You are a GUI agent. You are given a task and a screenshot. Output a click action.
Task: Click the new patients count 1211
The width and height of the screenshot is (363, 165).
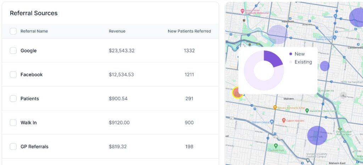click(x=189, y=74)
